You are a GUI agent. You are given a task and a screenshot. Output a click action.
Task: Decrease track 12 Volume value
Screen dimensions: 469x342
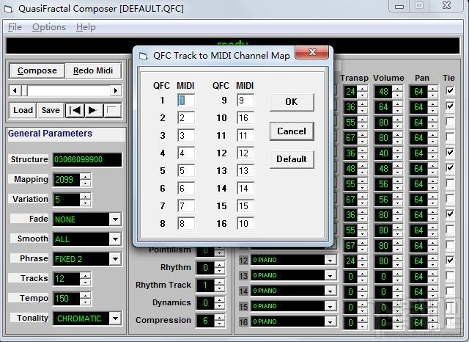coord(397,263)
